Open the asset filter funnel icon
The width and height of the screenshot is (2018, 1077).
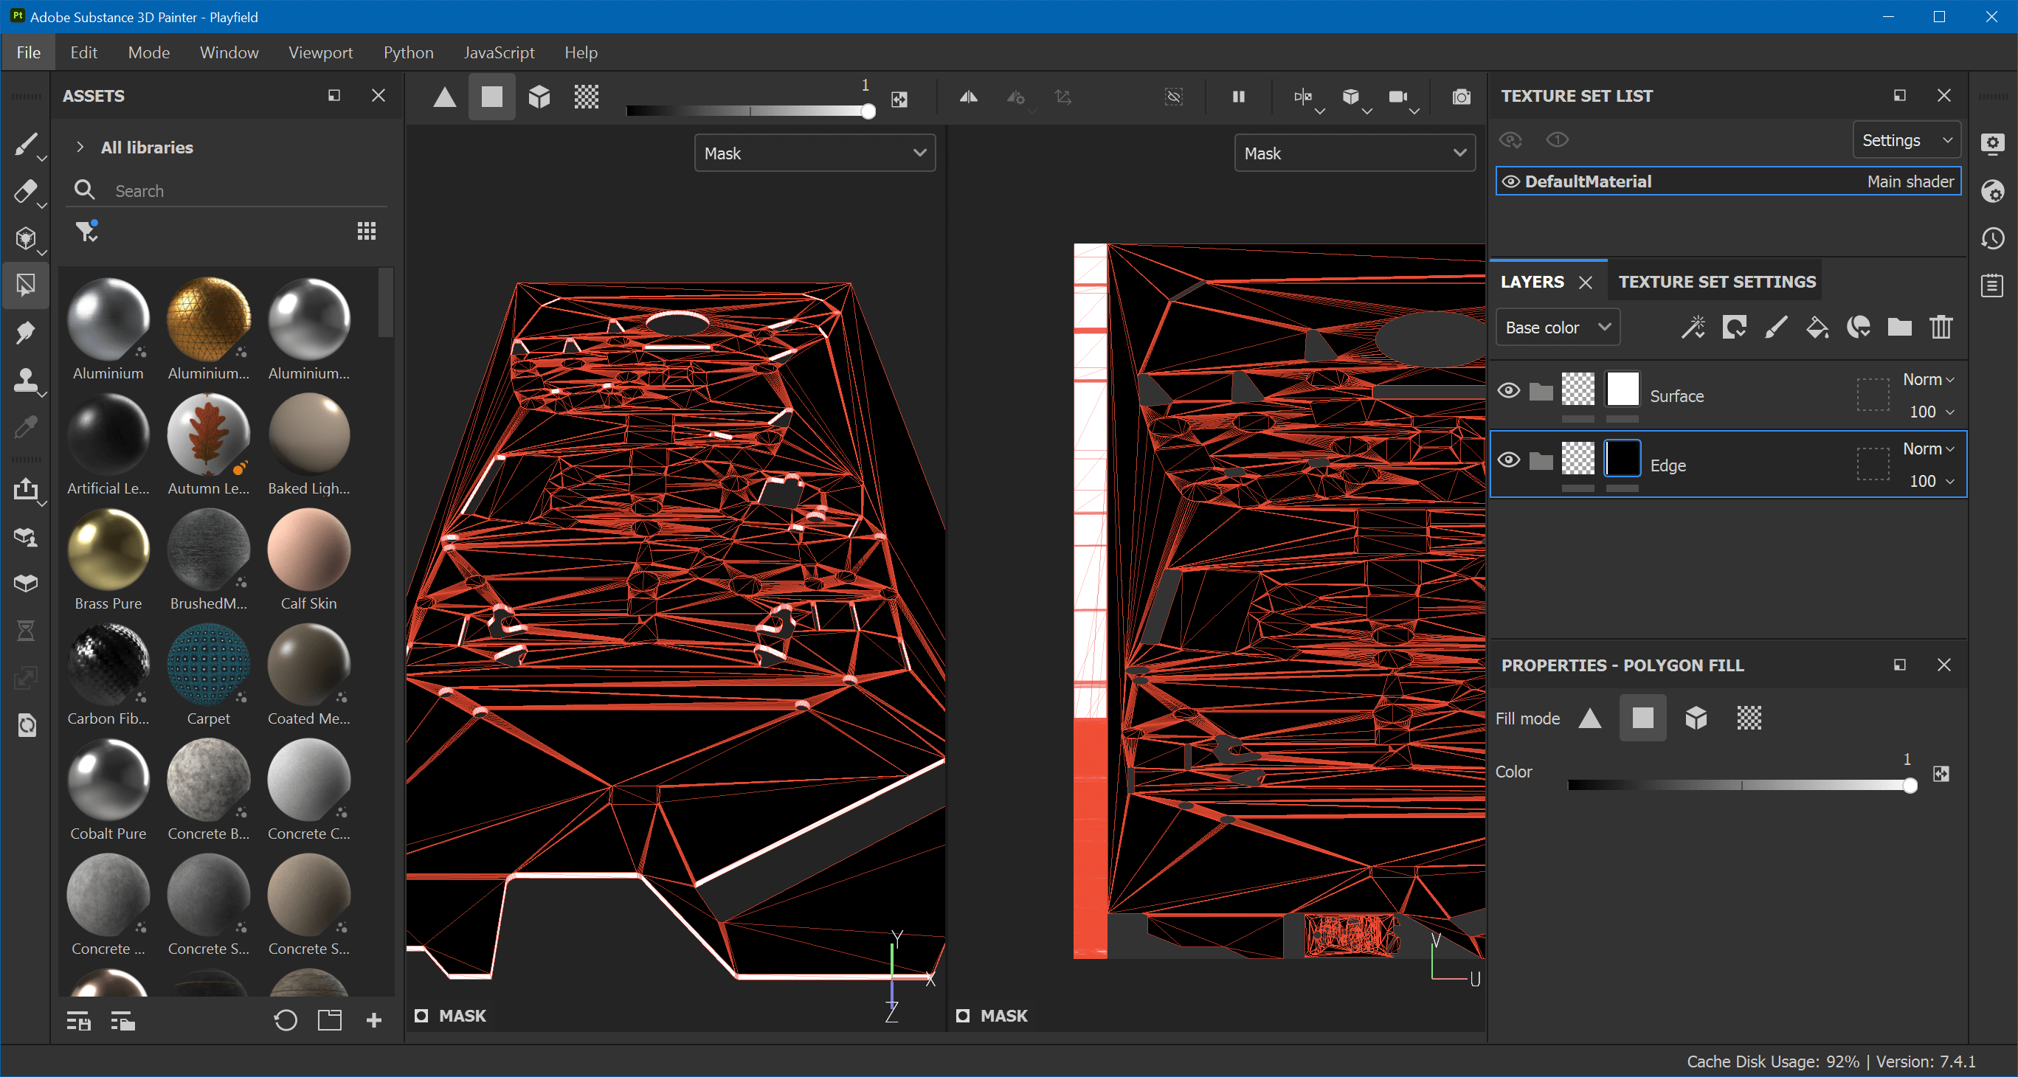[87, 231]
